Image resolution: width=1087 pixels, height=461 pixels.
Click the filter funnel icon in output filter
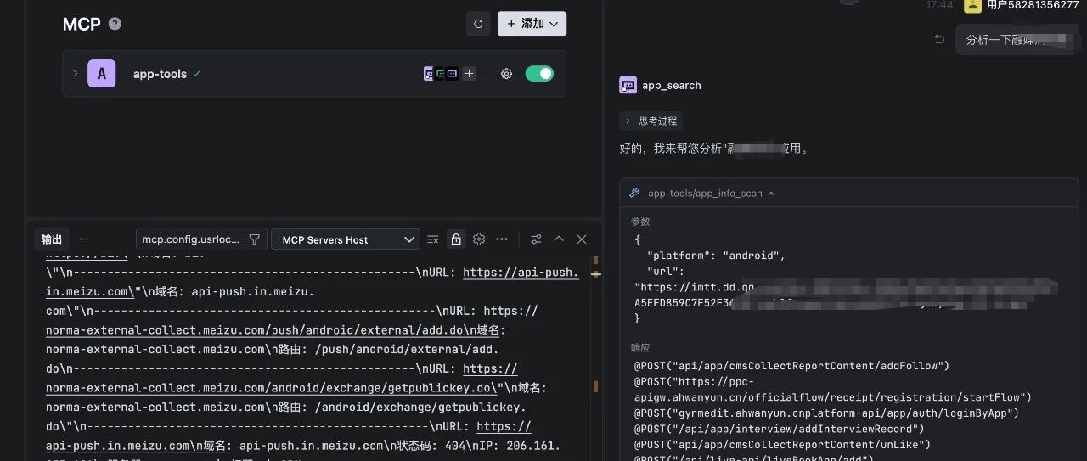(254, 239)
